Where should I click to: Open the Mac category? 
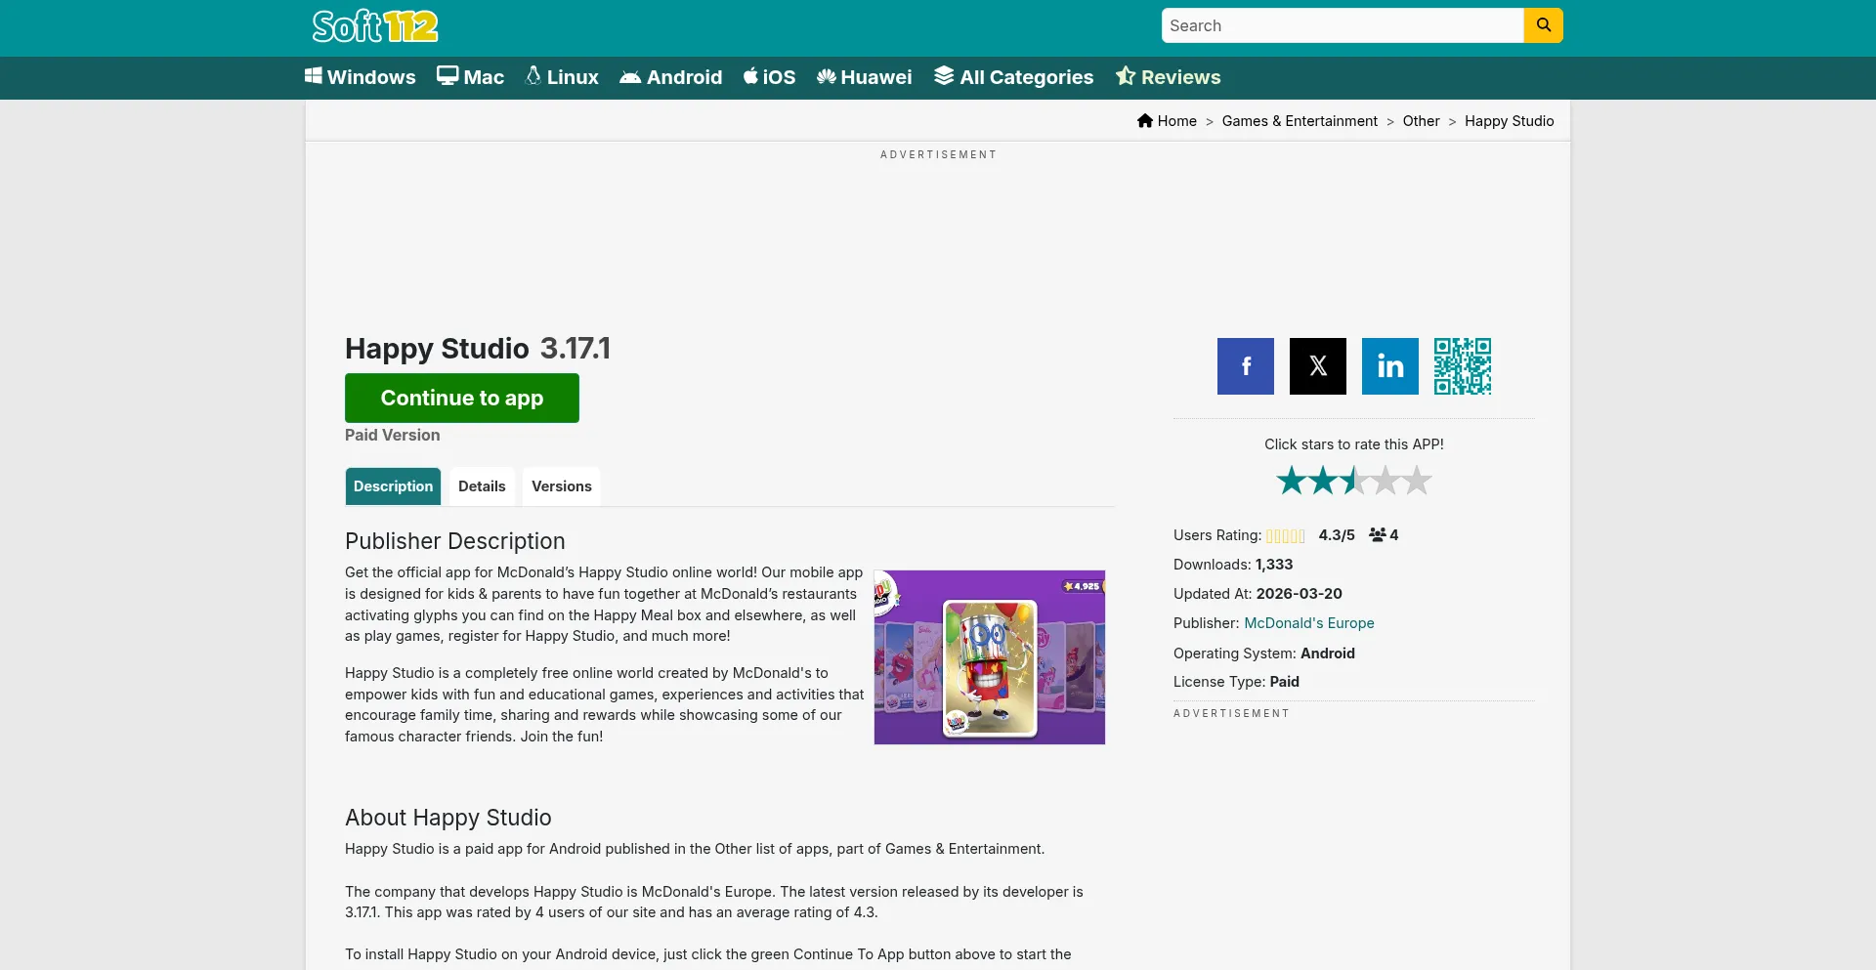[x=471, y=77]
